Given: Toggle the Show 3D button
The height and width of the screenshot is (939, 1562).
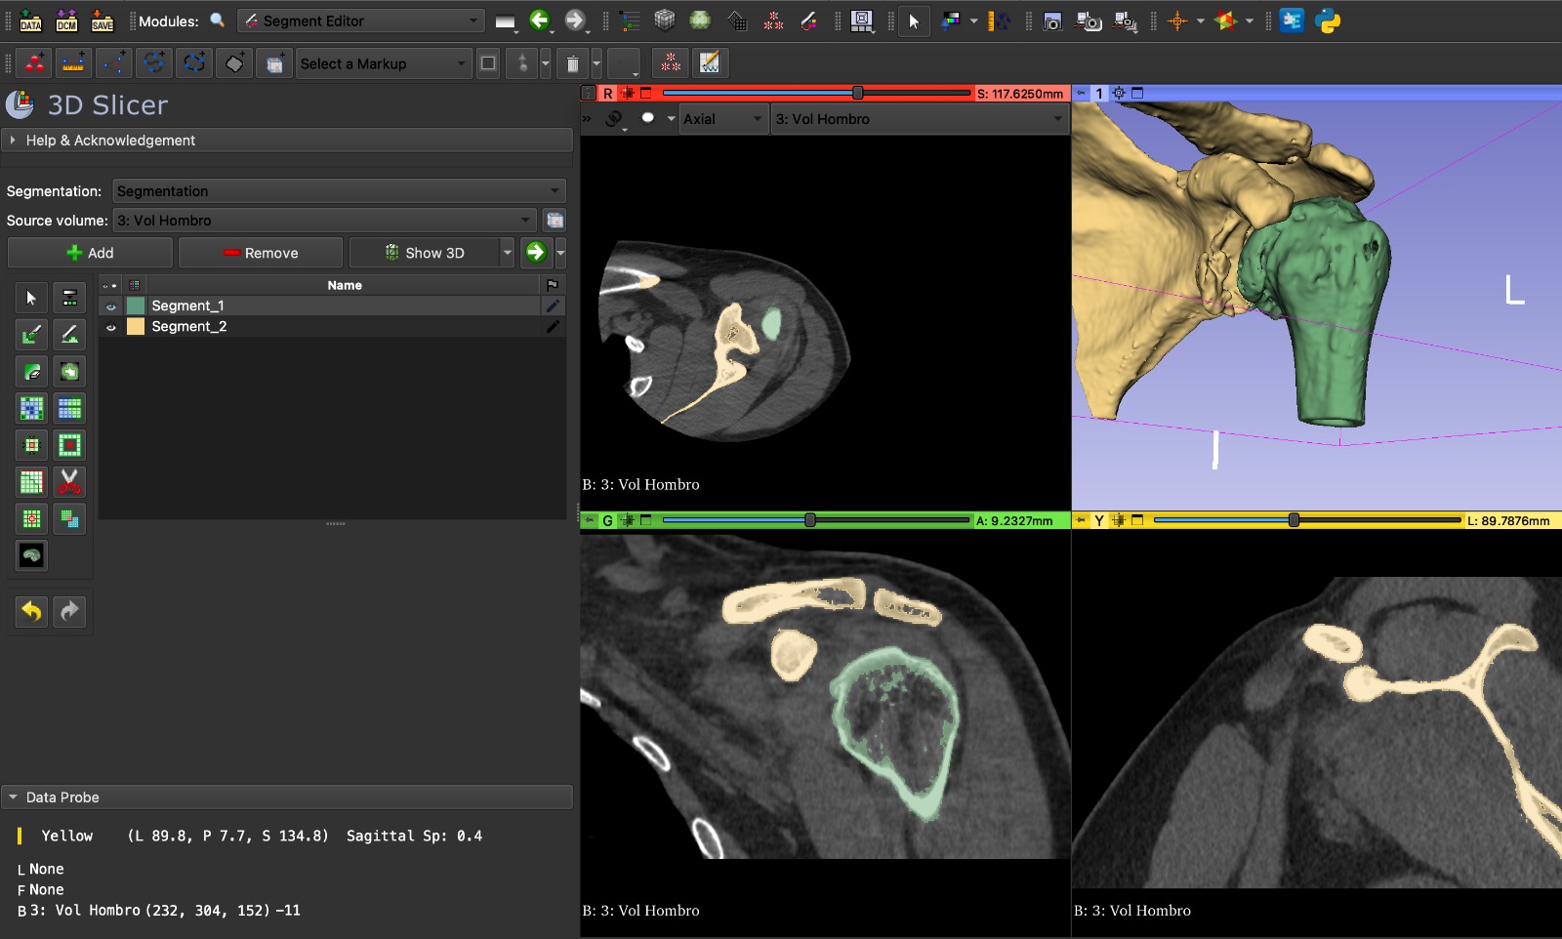Looking at the screenshot, I should click(x=426, y=253).
